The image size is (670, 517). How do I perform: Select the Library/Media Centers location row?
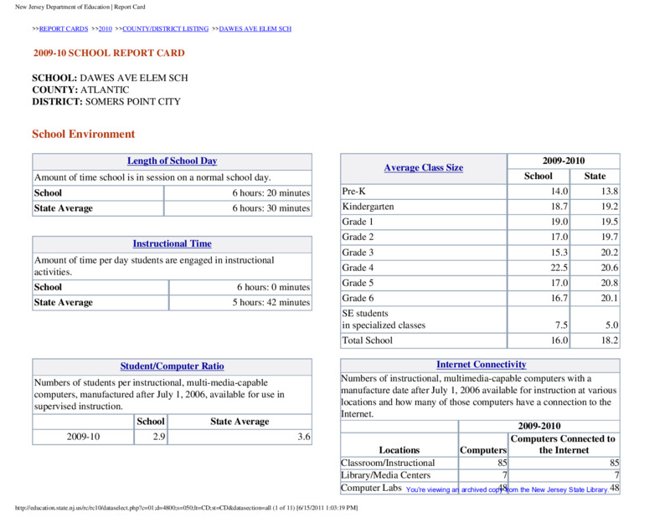tap(480, 475)
